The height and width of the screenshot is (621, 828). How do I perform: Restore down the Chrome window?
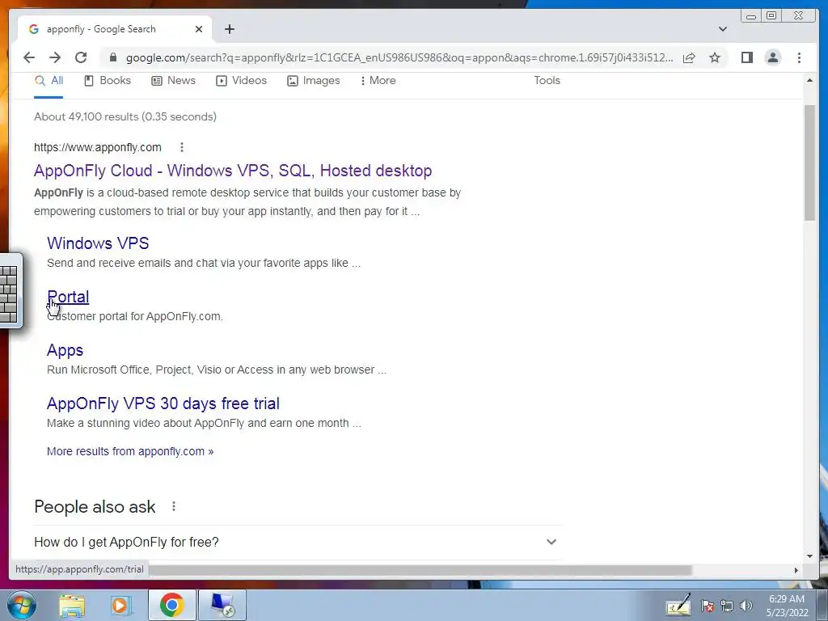coord(771,16)
